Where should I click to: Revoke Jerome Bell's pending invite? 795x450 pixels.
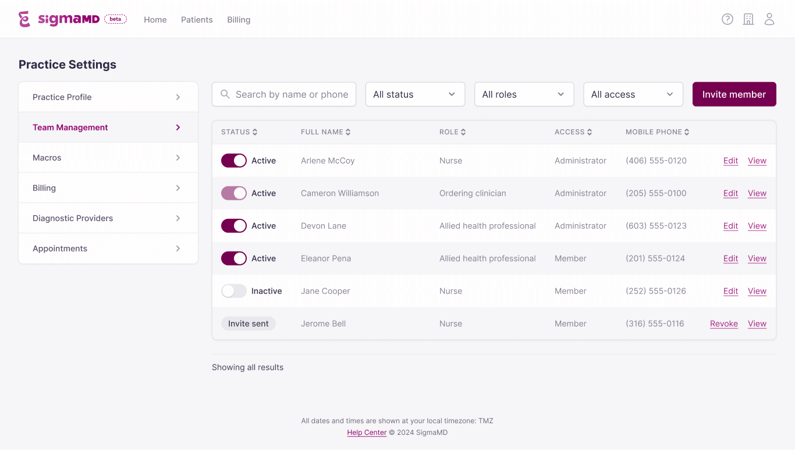[x=723, y=323]
